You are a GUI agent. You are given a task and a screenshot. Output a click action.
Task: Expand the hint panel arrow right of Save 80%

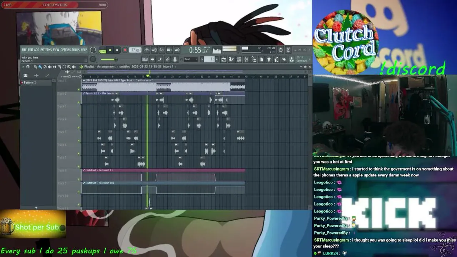[x=310, y=59]
